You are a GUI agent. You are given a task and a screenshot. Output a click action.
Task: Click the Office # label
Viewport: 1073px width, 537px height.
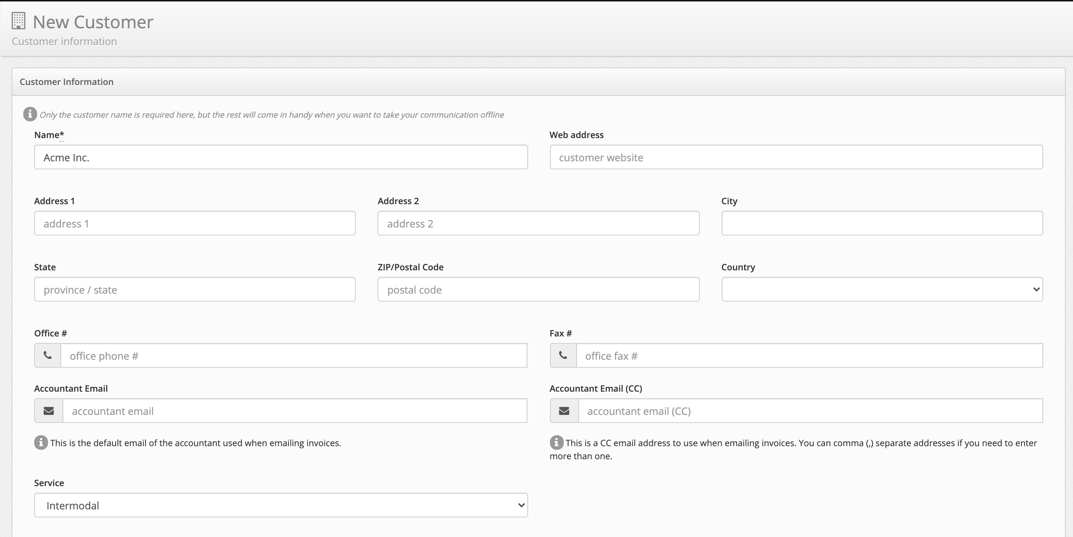coord(51,333)
